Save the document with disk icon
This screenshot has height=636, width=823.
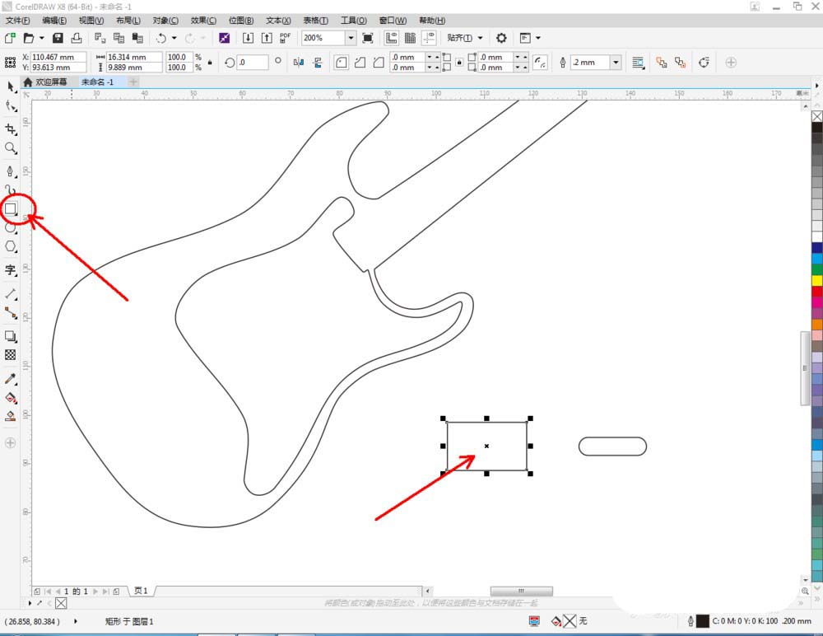tap(58, 38)
